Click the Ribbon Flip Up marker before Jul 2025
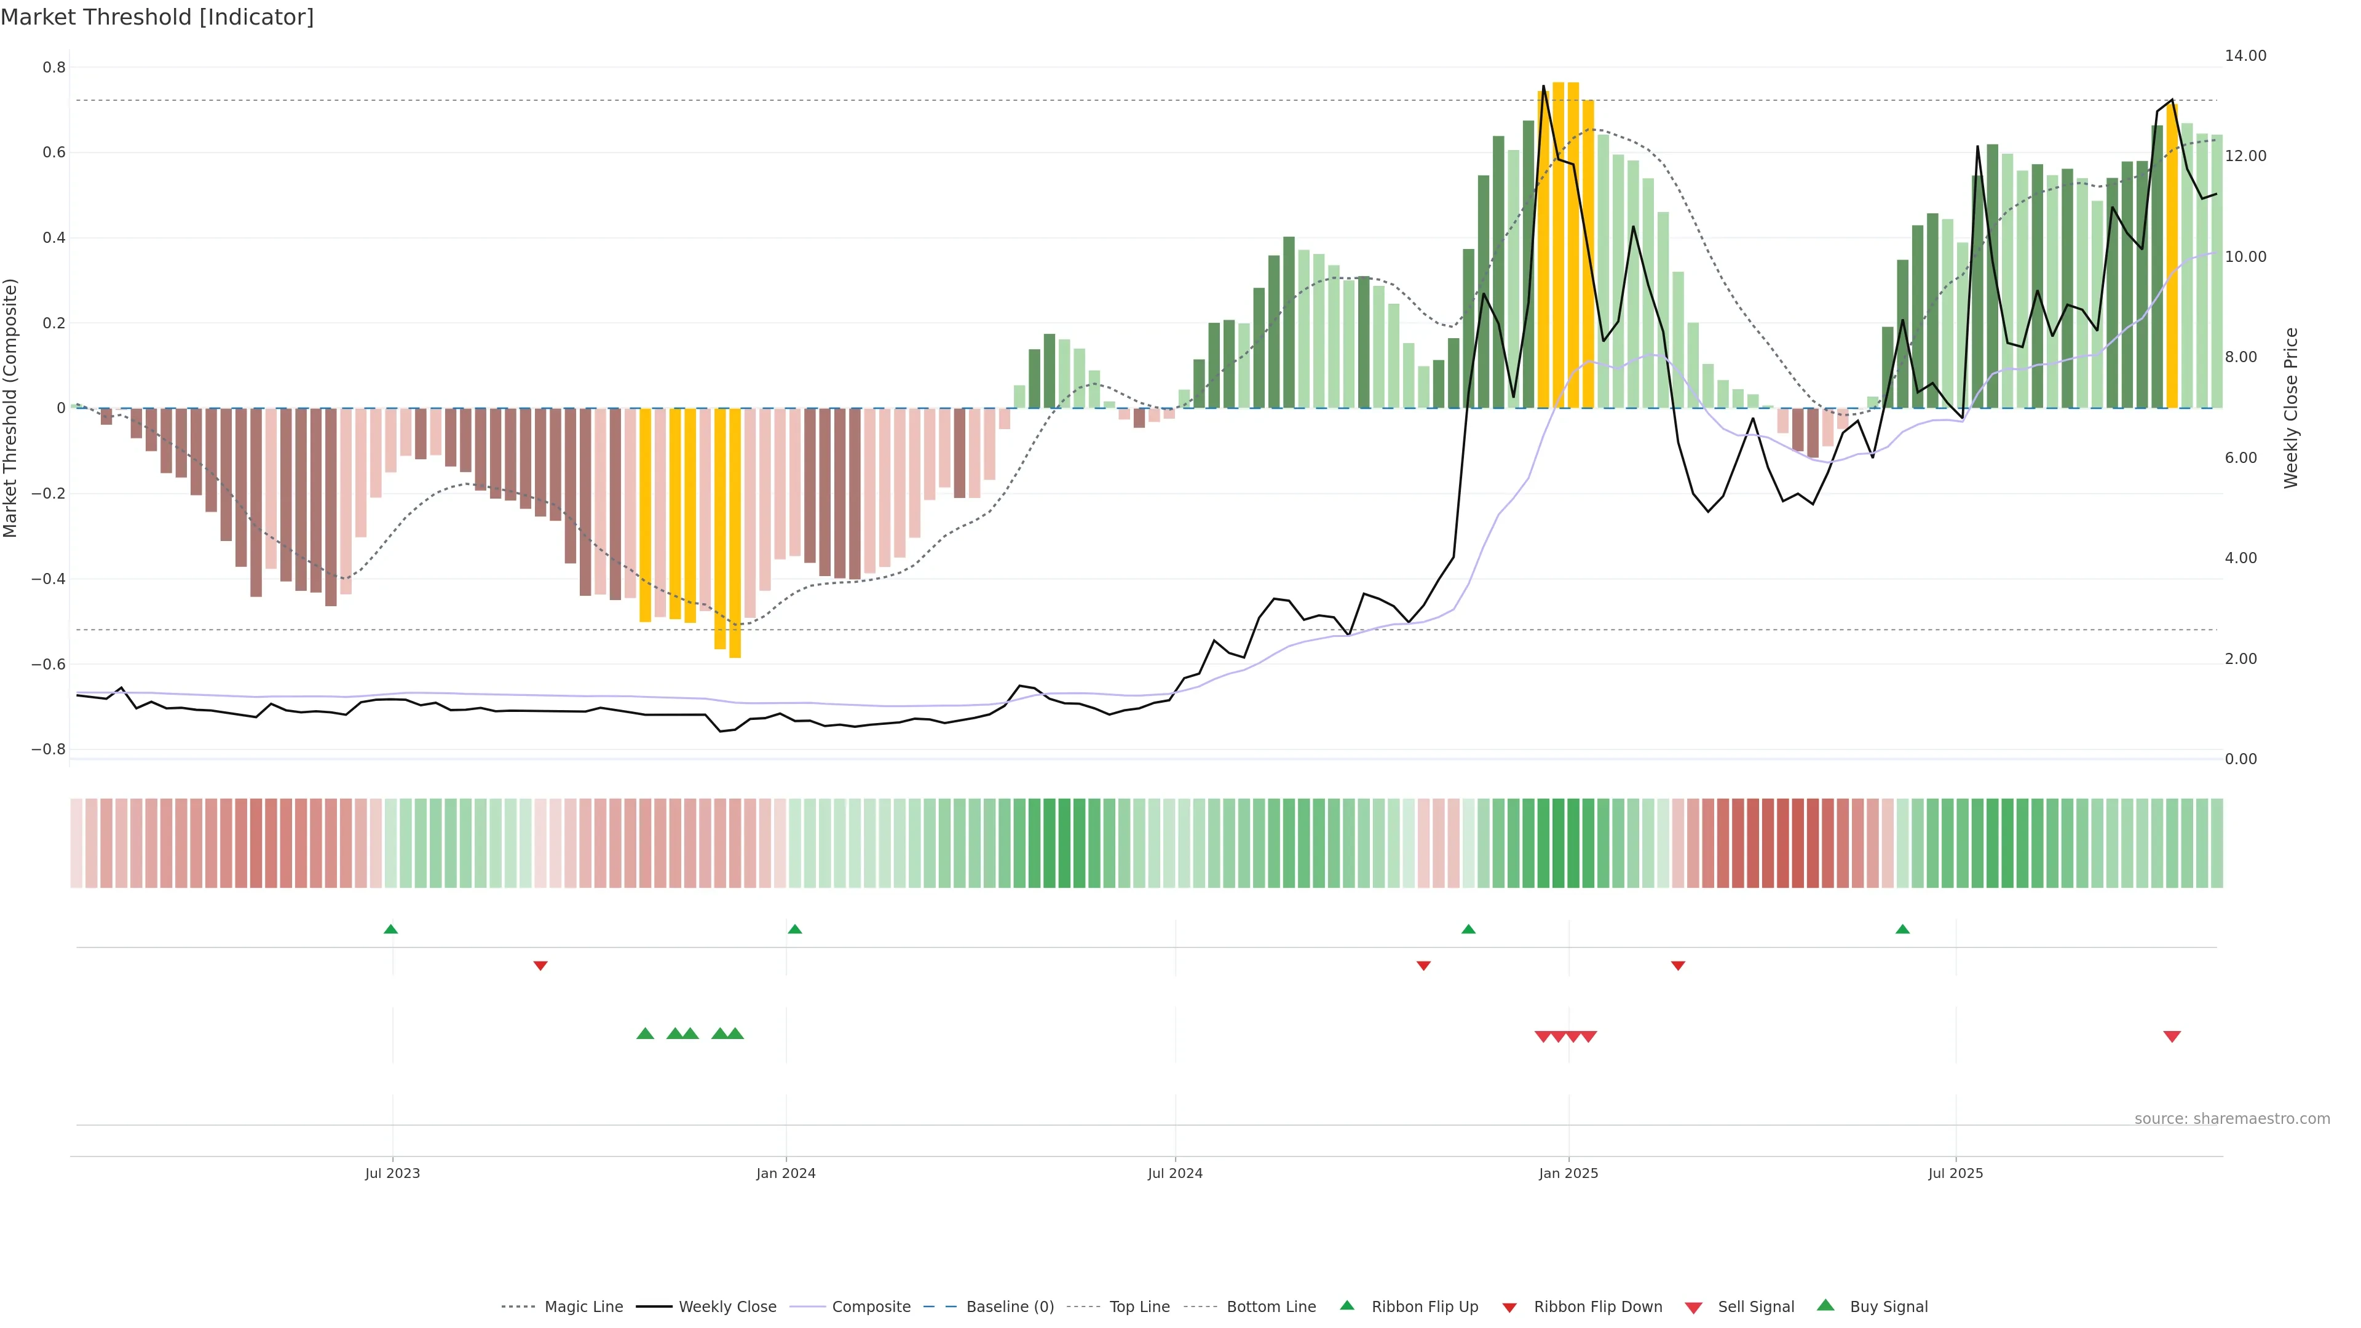 pyautogui.click(x=1903, y=930)
